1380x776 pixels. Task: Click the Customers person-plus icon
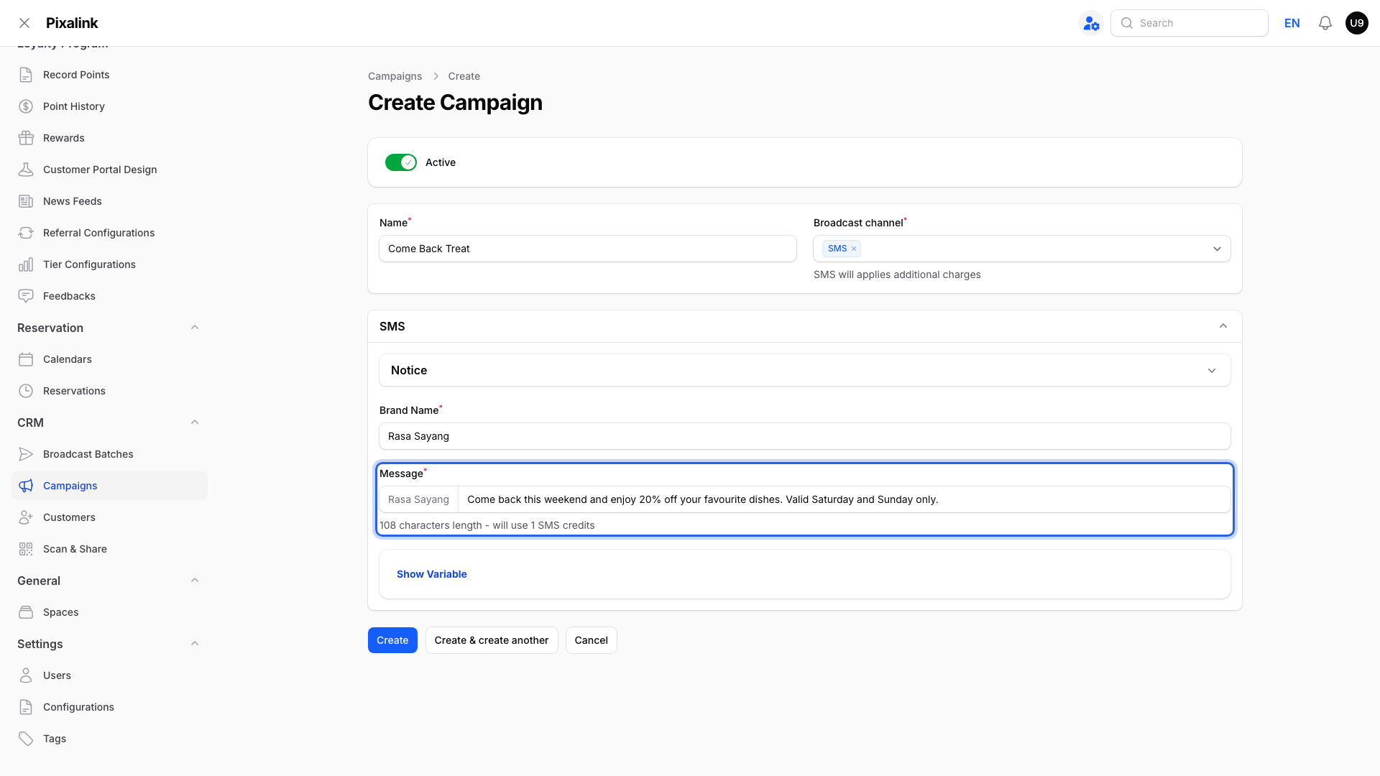[26, 517]
